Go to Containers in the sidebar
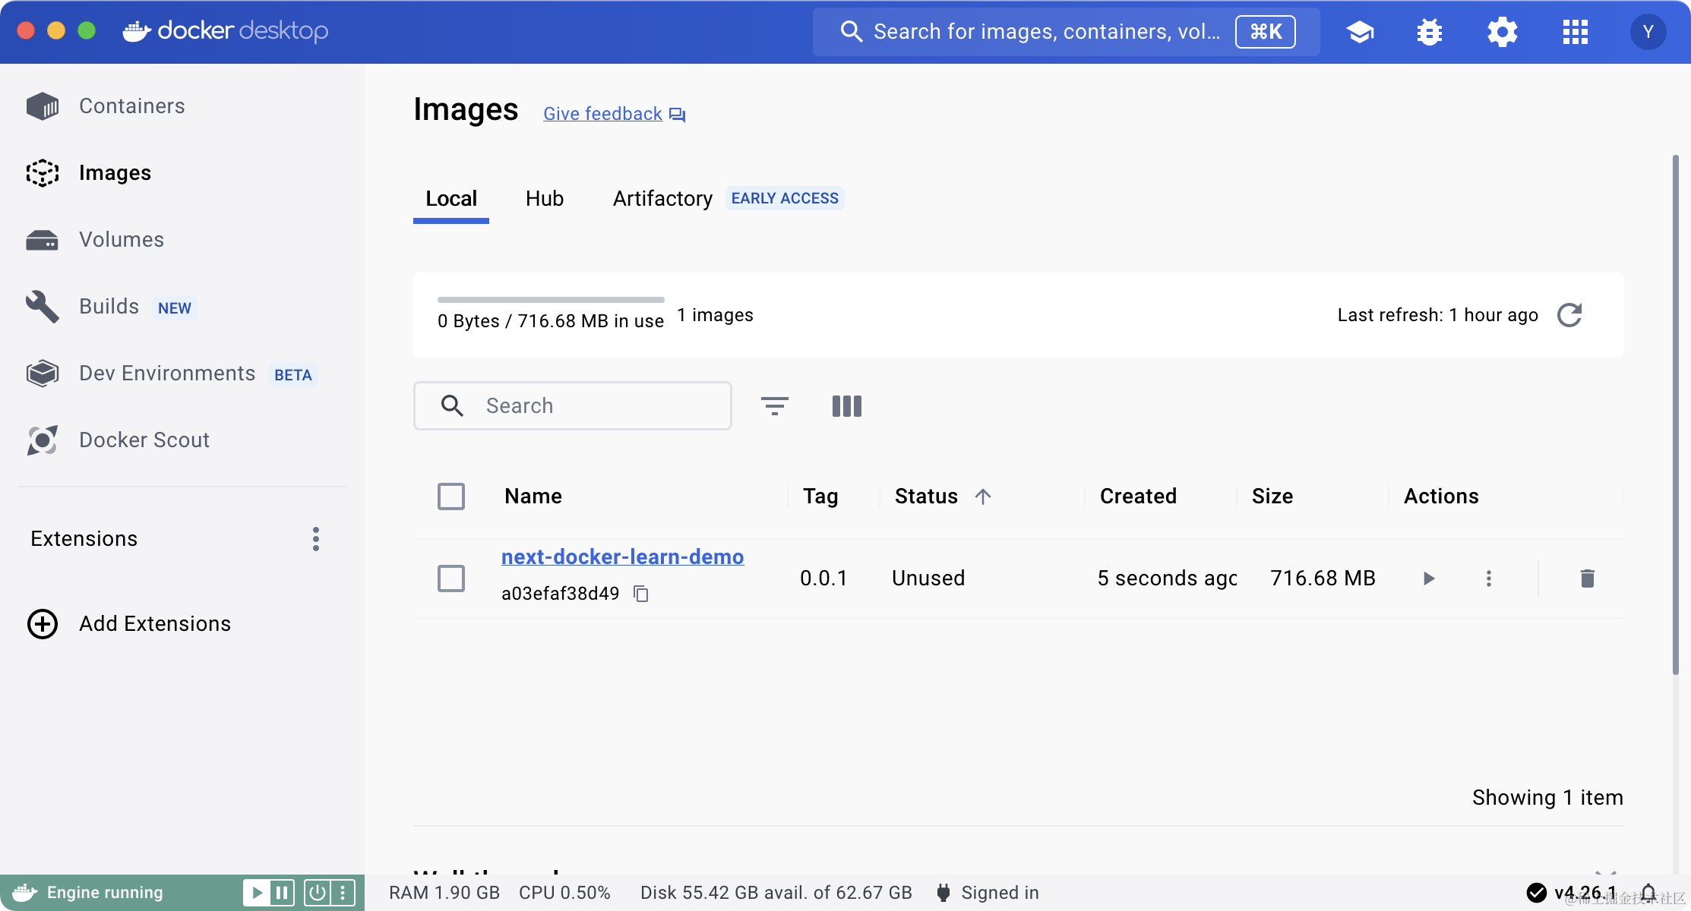This screenshot has height=911, width=1691. (131, 106)
